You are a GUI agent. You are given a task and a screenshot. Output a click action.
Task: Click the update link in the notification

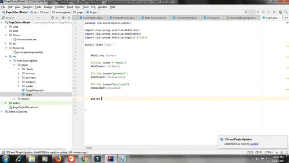click(x=254, y=144)
